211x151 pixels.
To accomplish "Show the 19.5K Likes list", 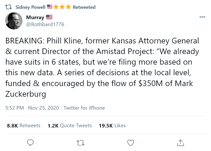I will coord(112,126).
